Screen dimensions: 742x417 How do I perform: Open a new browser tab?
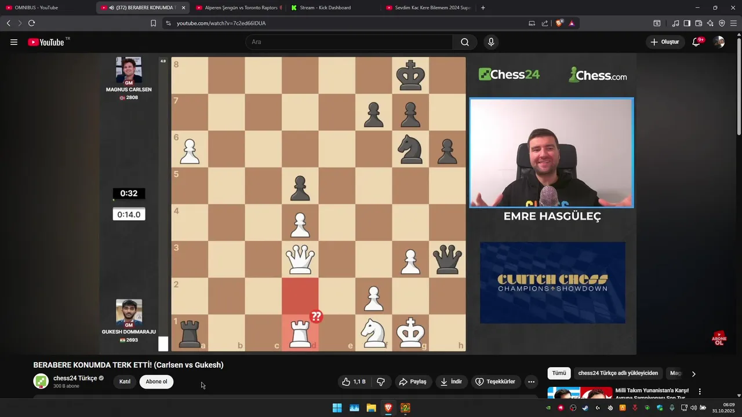point(483,8)
